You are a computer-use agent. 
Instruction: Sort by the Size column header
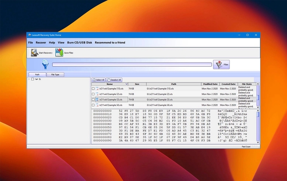[x=137, y=84]
